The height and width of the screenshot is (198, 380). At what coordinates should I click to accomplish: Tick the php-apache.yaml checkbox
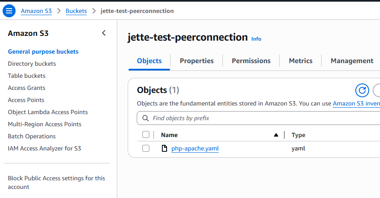point(146,148)
